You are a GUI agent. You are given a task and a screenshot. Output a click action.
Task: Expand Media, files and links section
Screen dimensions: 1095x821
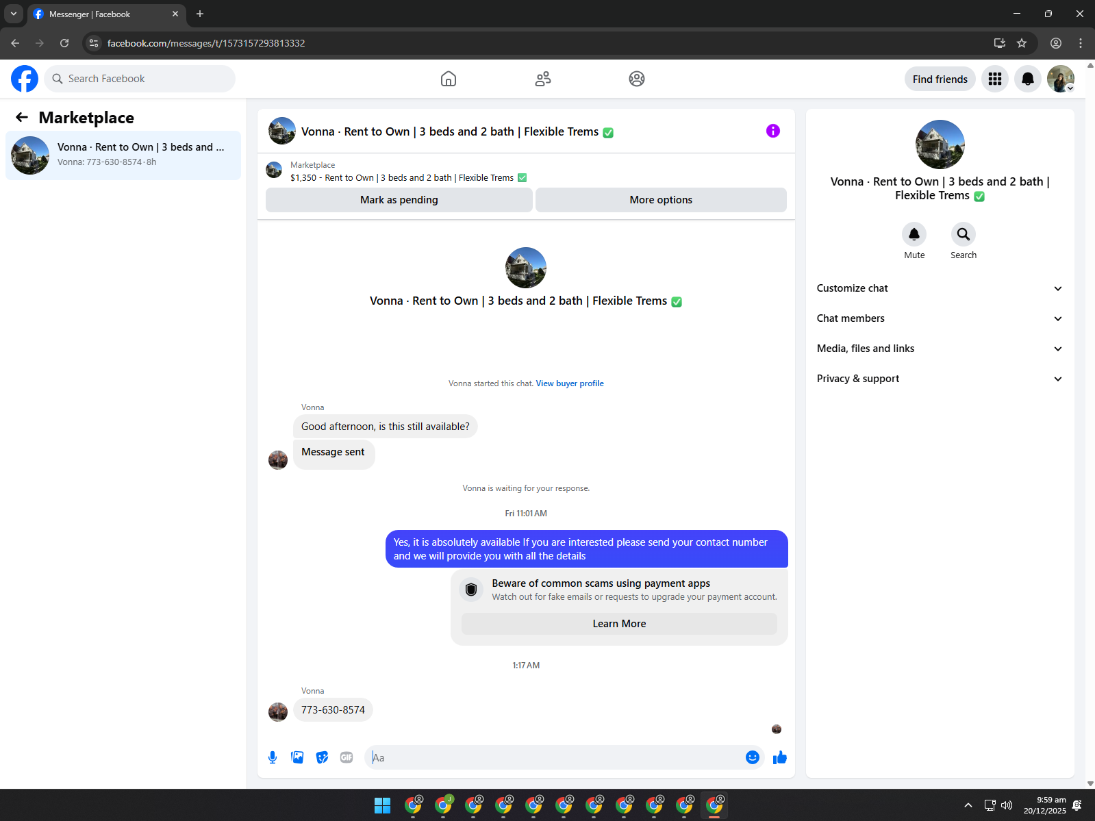click(x=940, y=349)
